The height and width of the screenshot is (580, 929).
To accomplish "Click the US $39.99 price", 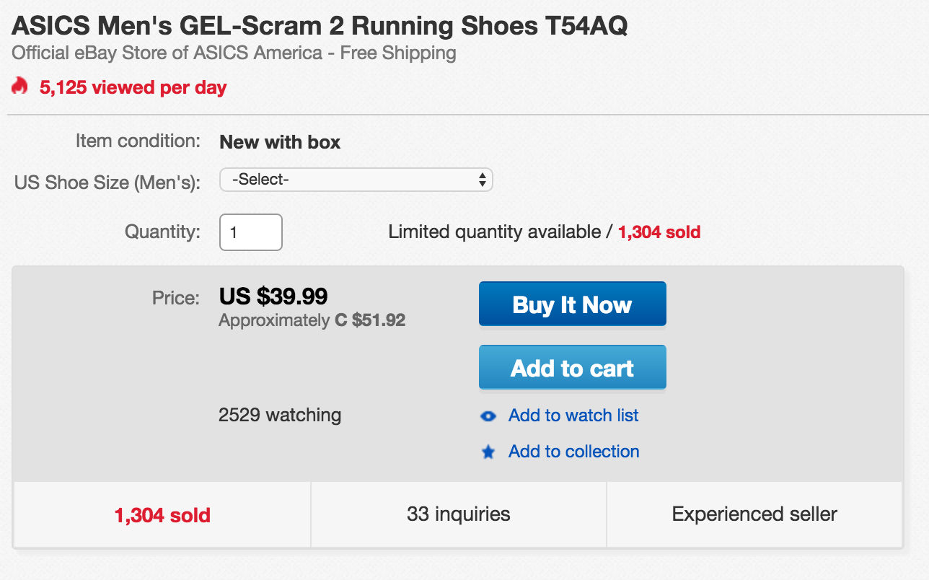I will click(x=273, y=296).
